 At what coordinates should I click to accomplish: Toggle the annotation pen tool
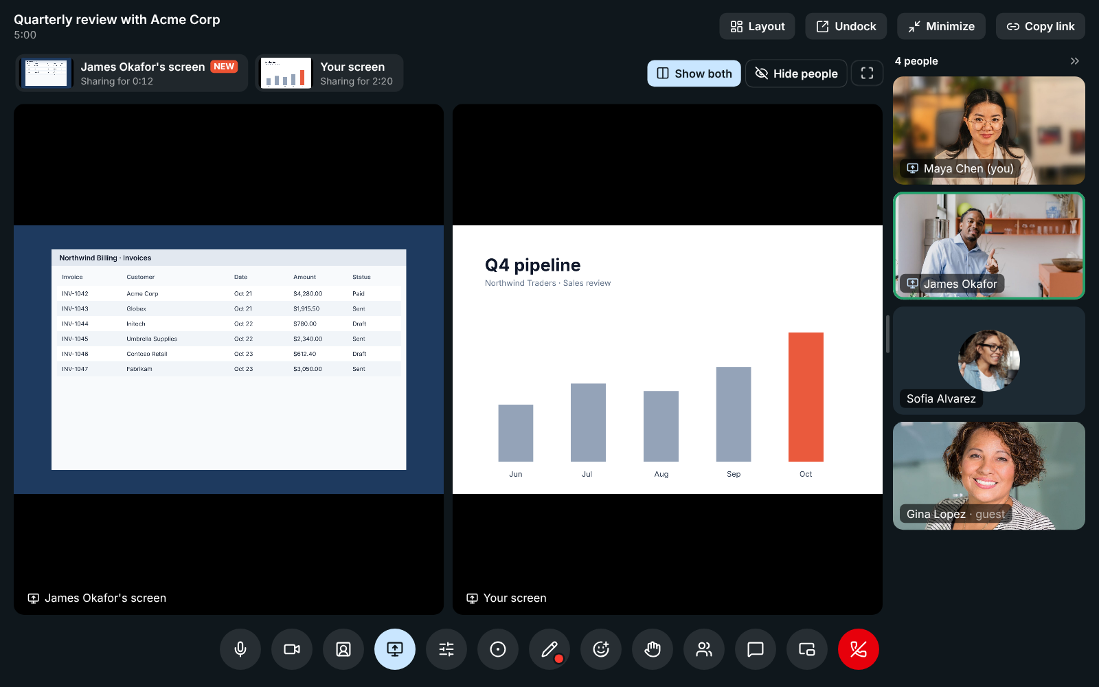(549, 649)
